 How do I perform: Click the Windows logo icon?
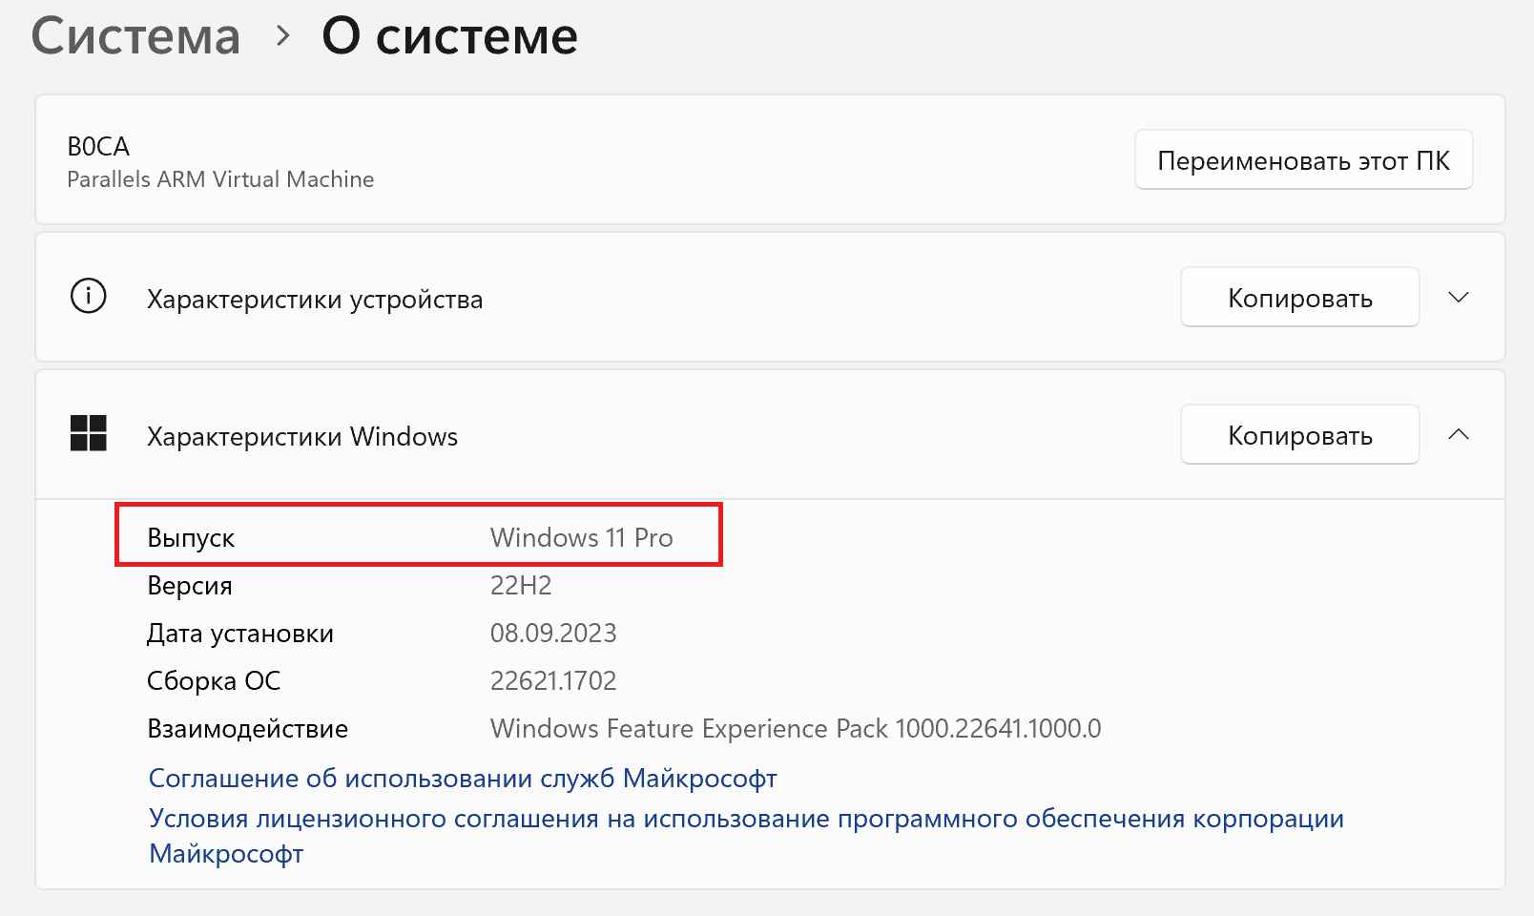tap(89, 433)
